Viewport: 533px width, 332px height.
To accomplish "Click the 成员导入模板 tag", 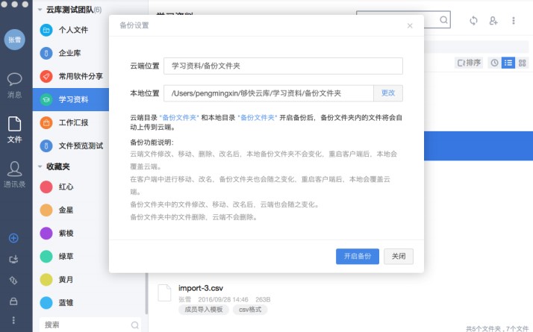I will click(204, 310).
